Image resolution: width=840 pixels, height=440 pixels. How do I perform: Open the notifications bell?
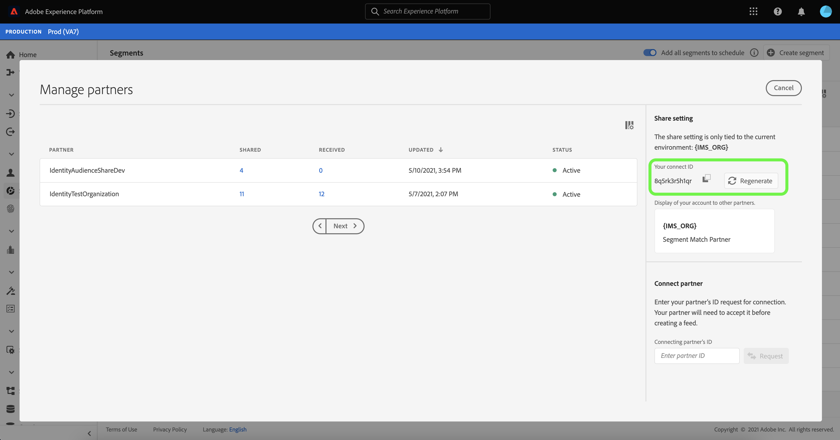pos(801,12)
